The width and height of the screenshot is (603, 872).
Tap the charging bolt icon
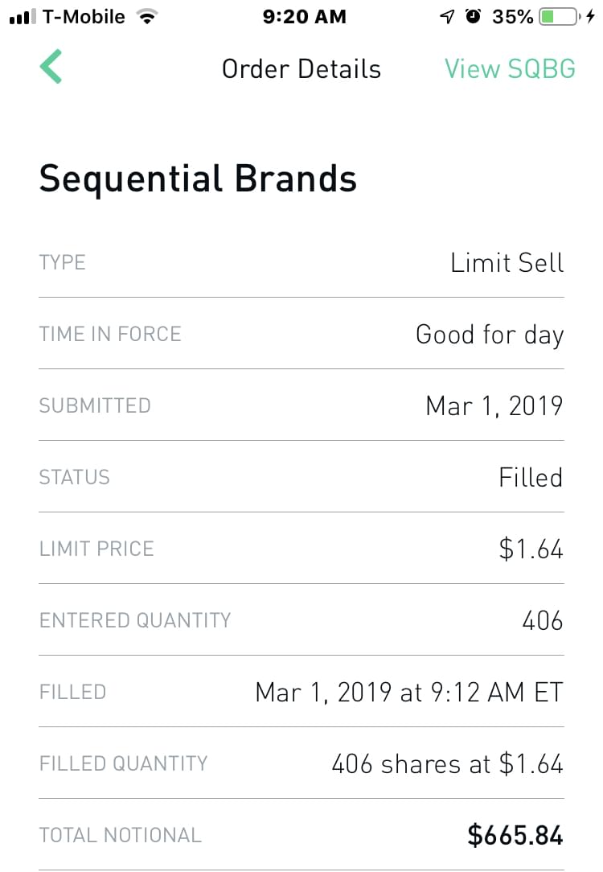pyautogui.click(x=591, y=17)
